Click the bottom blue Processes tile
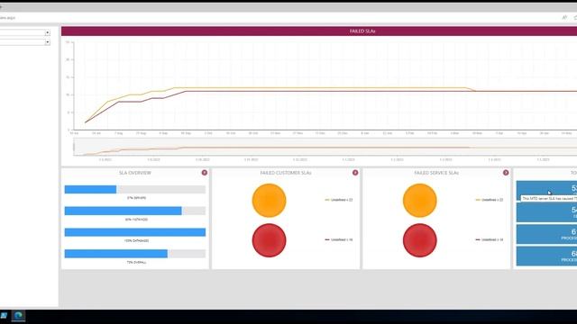This screenshot has height=324, width=577. pyautogui.click(x=546, y=256)
